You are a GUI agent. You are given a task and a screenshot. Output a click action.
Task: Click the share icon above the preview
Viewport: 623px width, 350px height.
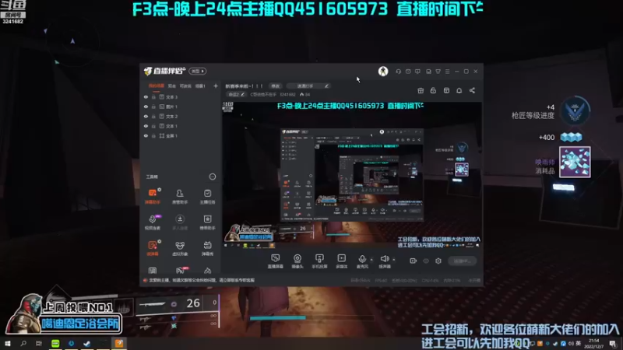coord(472,90)
